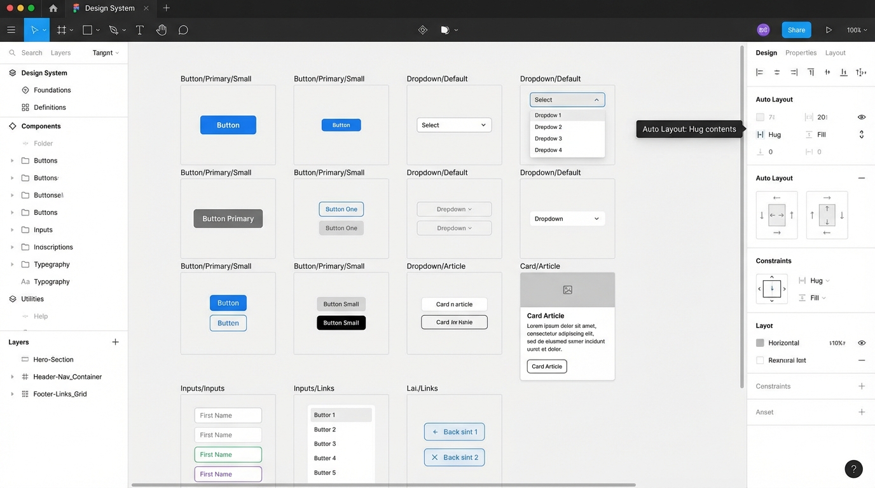The height and width of the screenshot is (488, 875).
Task: Hide the Horizontal layout guide
Action: tap(862, 342)
